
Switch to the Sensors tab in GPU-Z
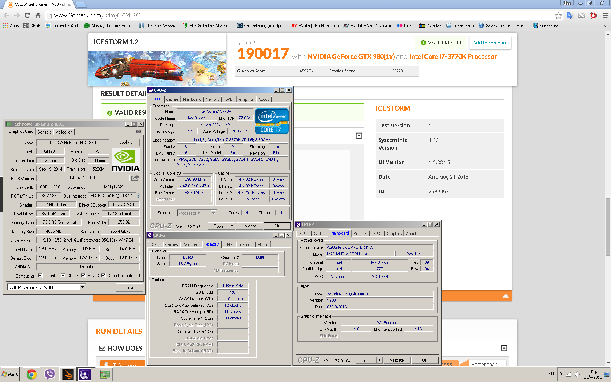(44, 132)
